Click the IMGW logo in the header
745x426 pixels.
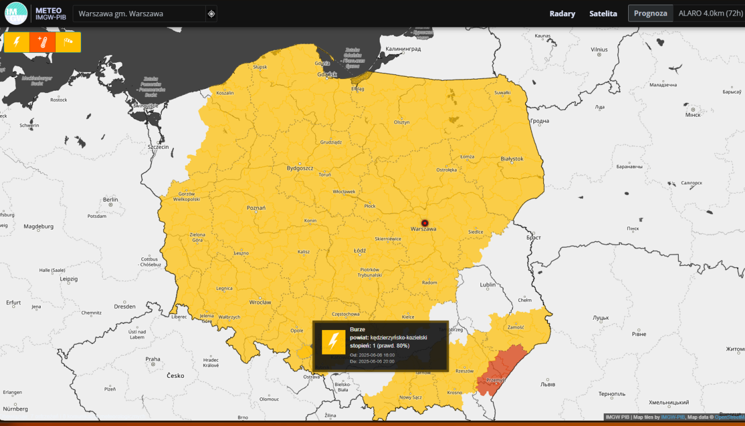16,13
